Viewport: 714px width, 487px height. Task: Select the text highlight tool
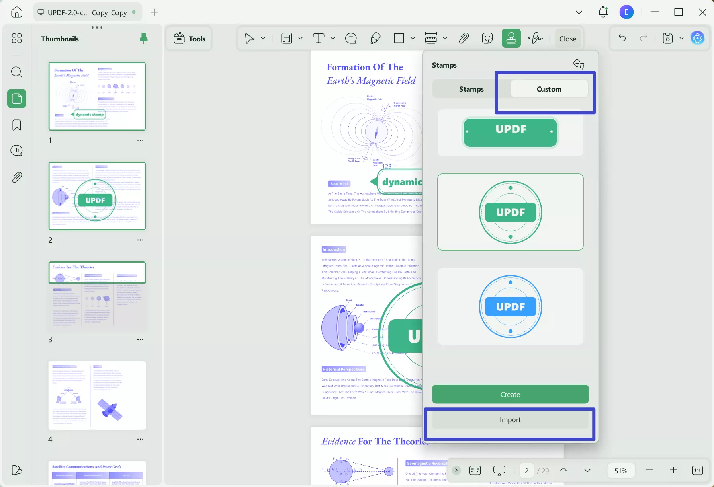click(287, 38)
